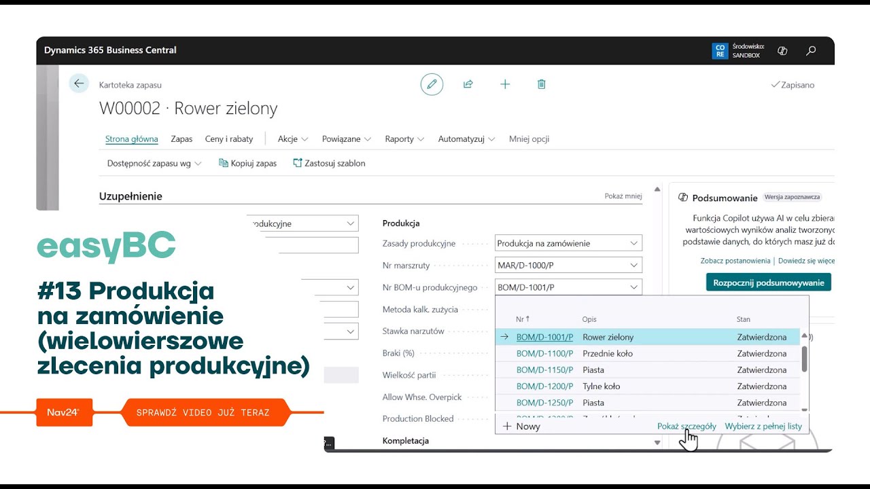This screenshot has height=489, width=870.
Task: Switch to Ceny i rabaty tab
Action: click(x=229, y=139)
